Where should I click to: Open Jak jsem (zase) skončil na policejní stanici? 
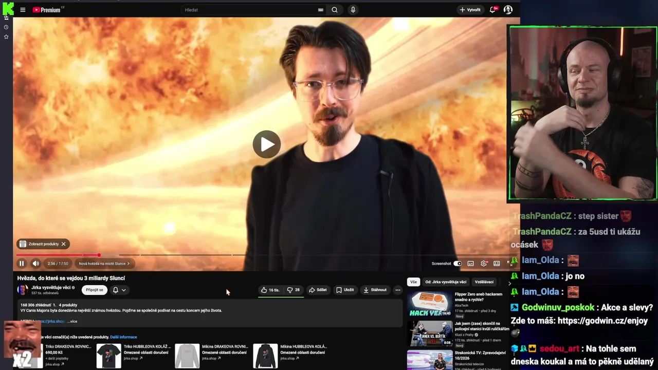(x=482, y=326)
